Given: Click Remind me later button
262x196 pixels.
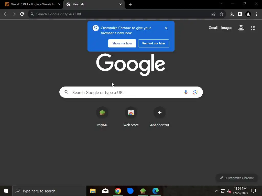Looking at the screenshot, I should coord(154,43).
